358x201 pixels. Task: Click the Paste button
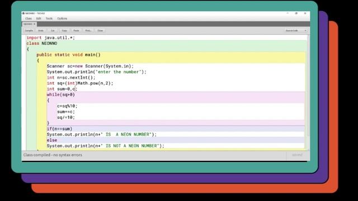click(76, 31)
